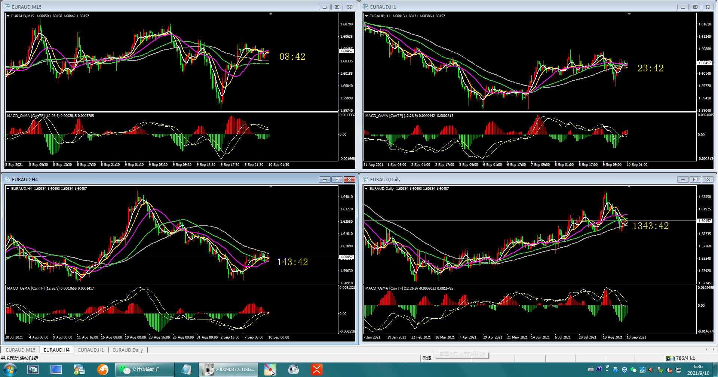This screenshot has width=718, height=377.
Task: Open the orange browser icon in the taskbar
Action: [x=102, y=370]
